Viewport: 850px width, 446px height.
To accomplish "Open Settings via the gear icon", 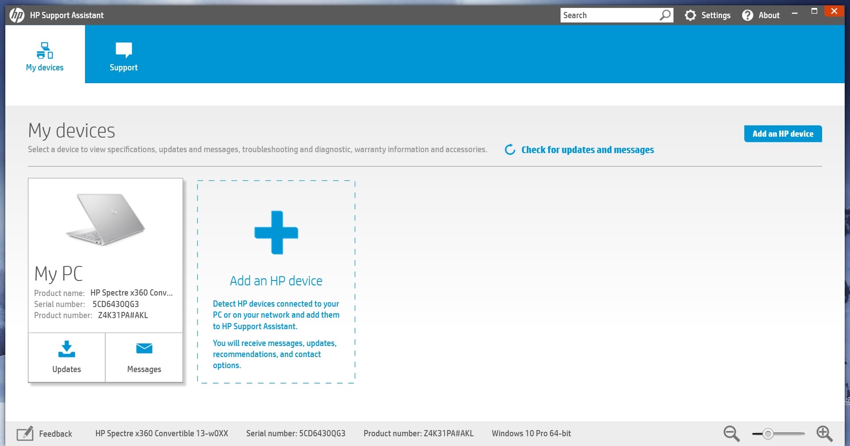I will coord(690,15).
